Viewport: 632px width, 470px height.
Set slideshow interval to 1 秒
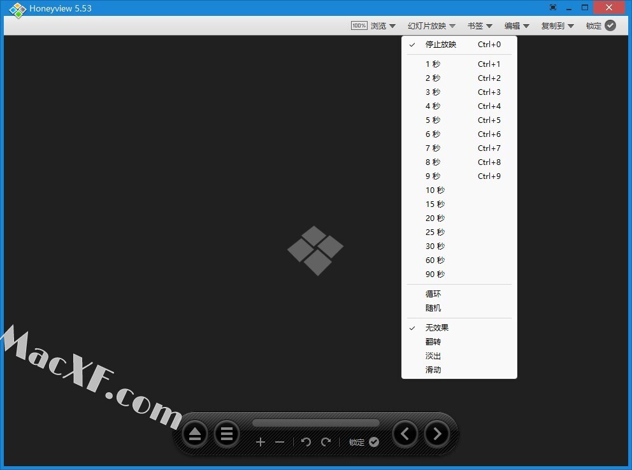[x=459, y=64]
